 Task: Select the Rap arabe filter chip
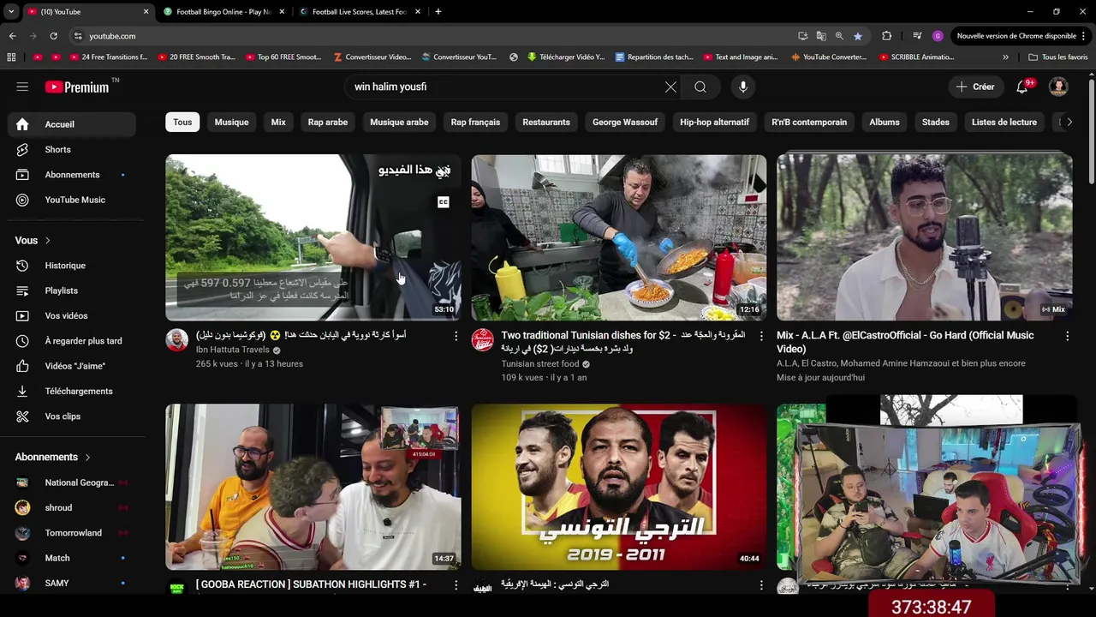point(328,122)
